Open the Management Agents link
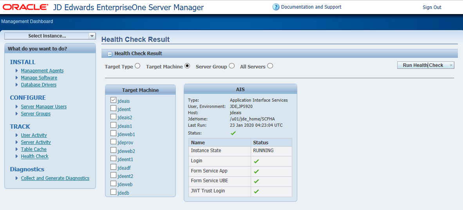The image size is (463, 210). click(x=42, y=71)
